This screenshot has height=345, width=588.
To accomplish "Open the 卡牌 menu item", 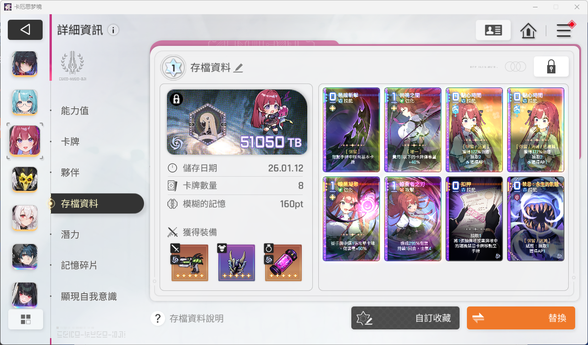I will tap(70, 142).
